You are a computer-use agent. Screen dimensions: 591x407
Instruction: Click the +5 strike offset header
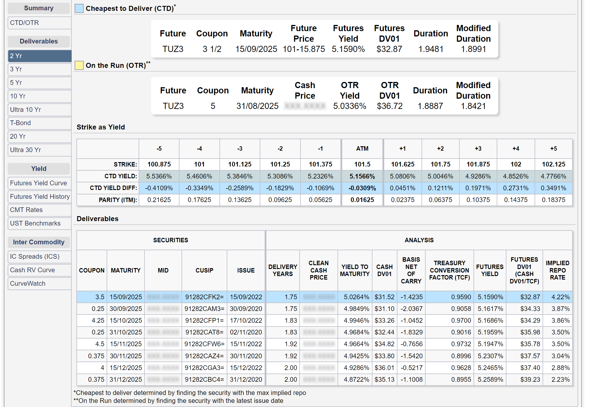(x=553, y=149)
